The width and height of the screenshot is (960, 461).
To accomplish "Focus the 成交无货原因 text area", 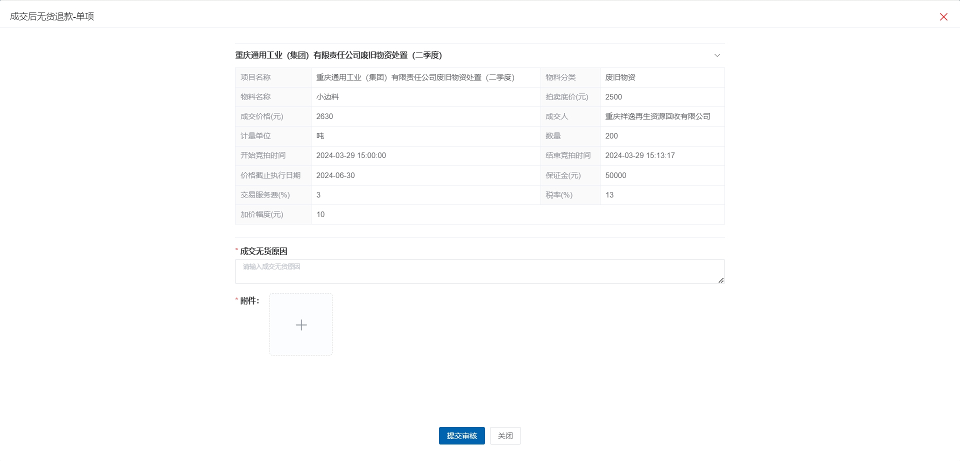I will (479, 271).
